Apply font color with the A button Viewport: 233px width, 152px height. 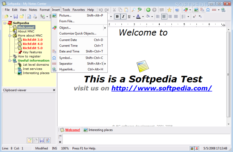coord(138,16)
